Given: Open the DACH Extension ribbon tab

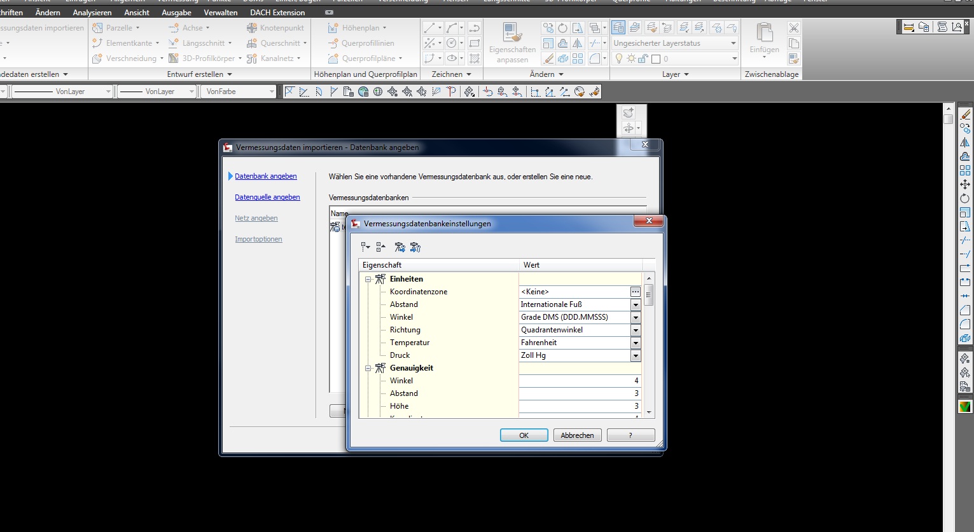Looking at the screenshot, I should point(277,12).
